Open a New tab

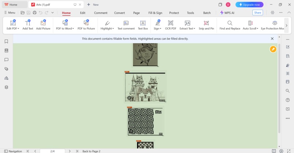[93, 4]
